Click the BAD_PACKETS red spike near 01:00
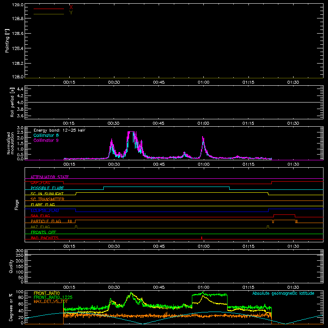 tap(202, 238)
